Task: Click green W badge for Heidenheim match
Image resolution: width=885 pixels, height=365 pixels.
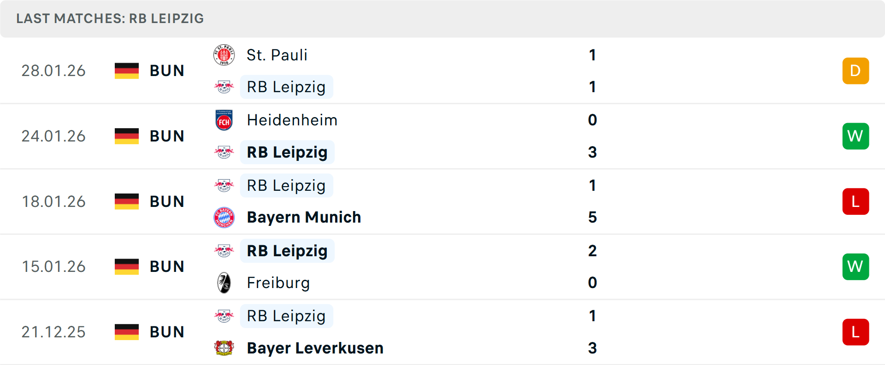Action: pos(855,136)
